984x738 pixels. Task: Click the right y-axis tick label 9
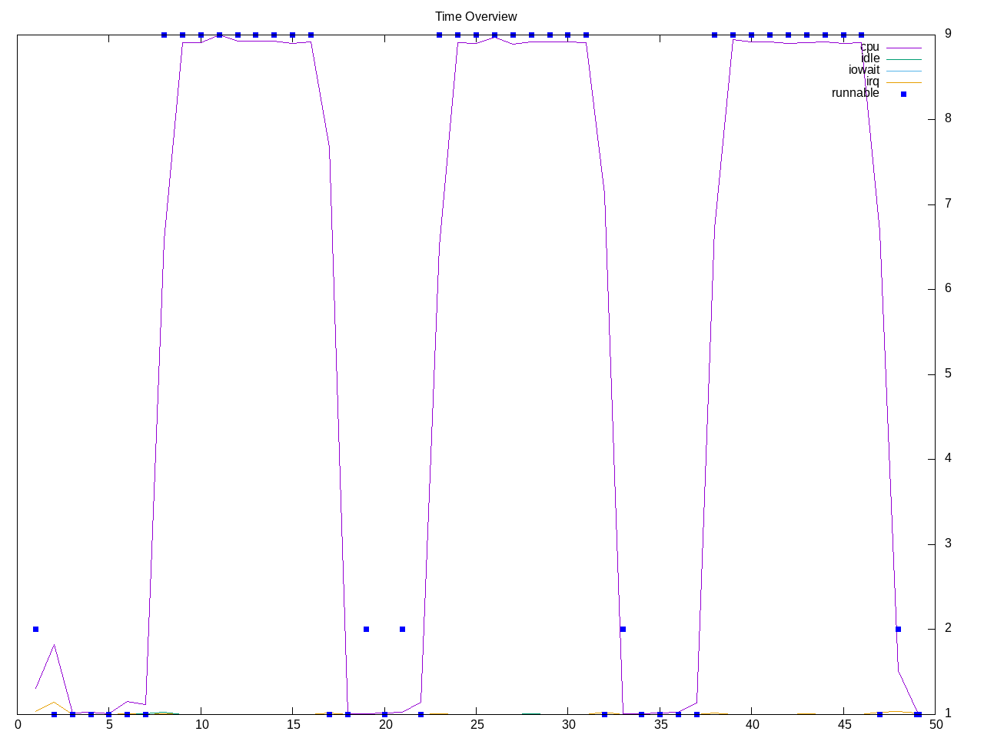tap(948, 34)
